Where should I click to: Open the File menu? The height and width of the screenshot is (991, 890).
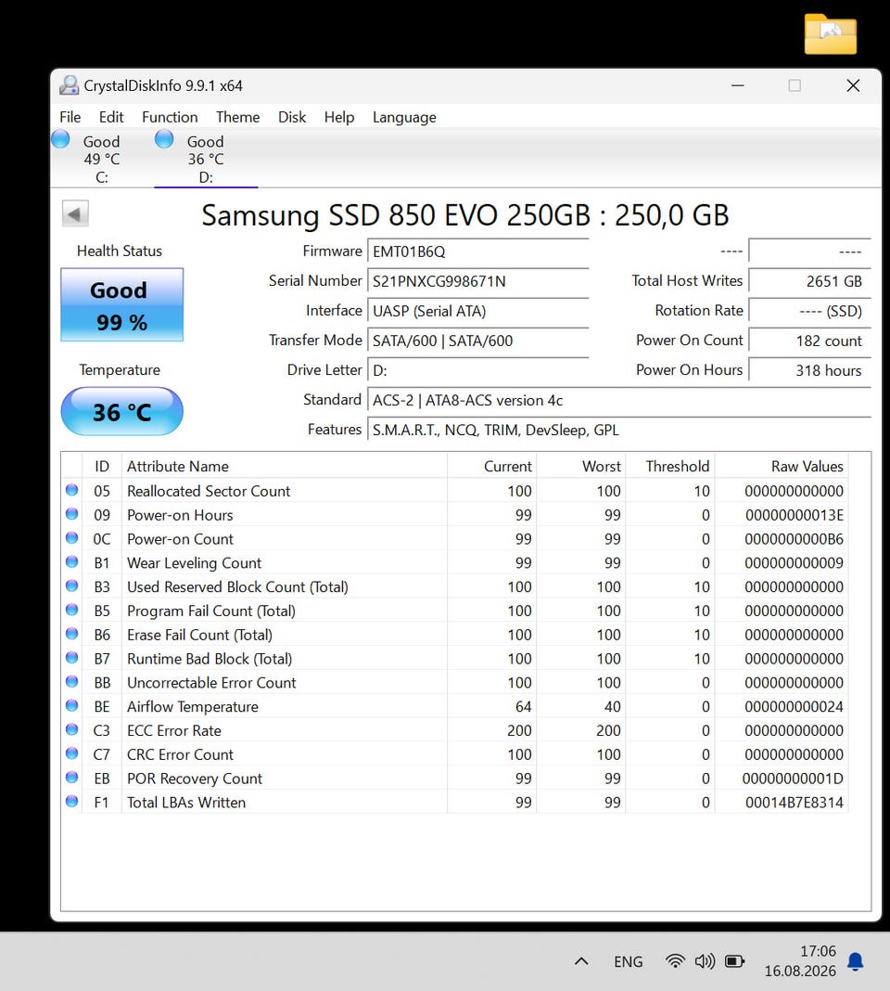point(70,117)
